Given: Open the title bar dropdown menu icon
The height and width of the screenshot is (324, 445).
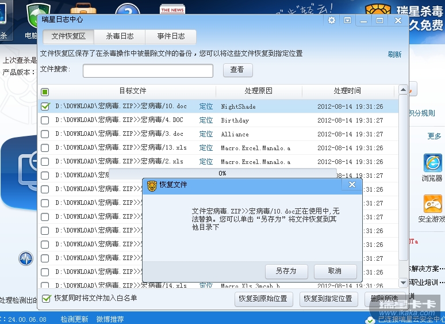Looking at the screenshot, I should click(347, 21).
